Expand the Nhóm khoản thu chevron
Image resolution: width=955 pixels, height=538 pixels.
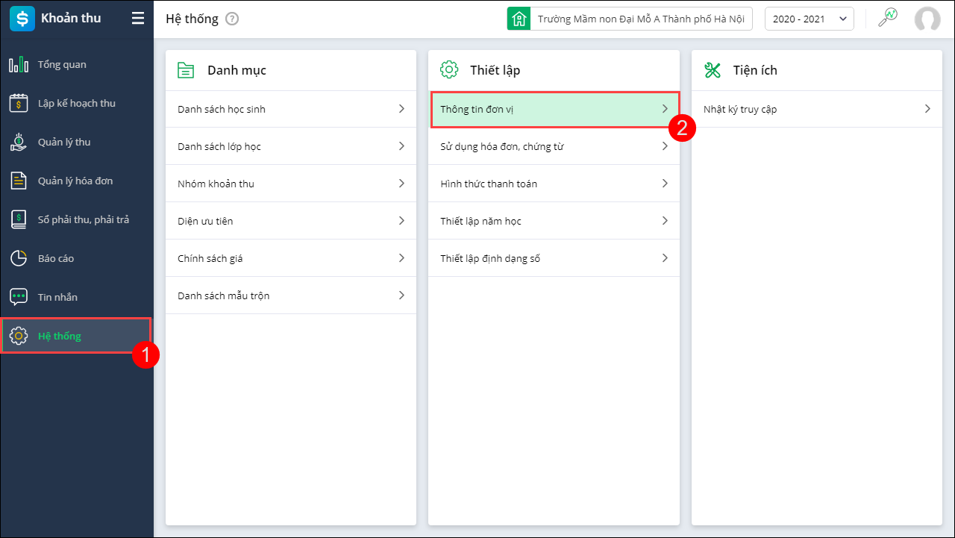point(401,184)
